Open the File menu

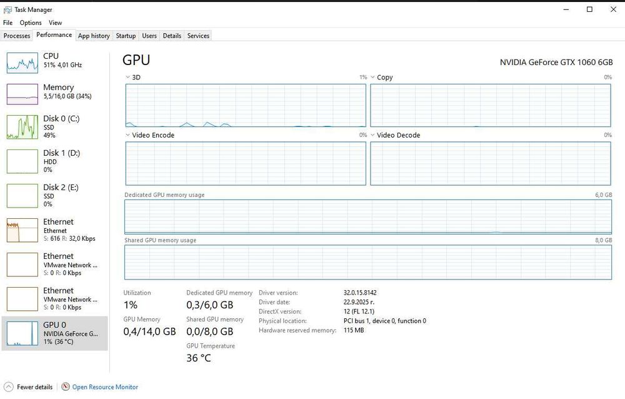[8, 23]
